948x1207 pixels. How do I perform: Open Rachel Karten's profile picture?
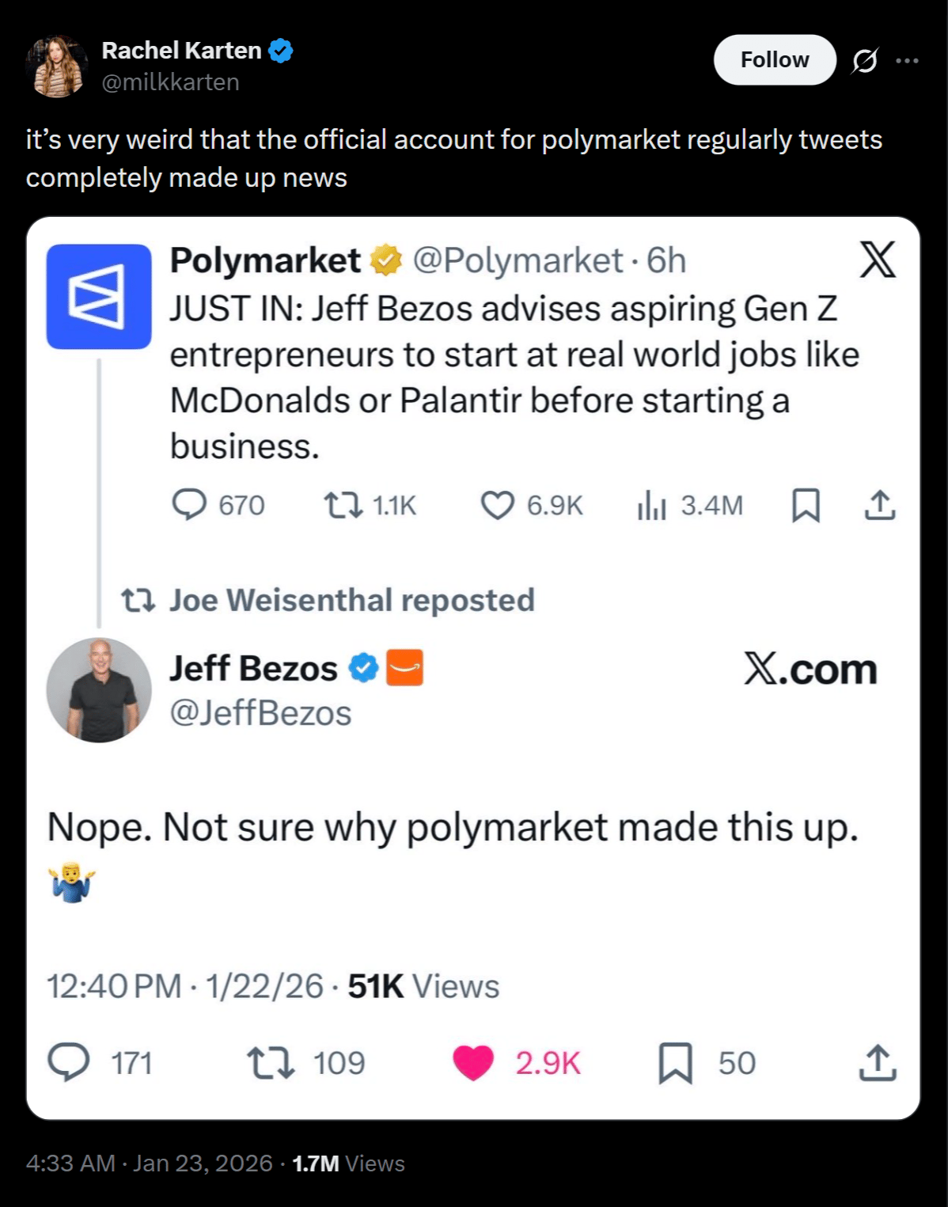[56, 66]
